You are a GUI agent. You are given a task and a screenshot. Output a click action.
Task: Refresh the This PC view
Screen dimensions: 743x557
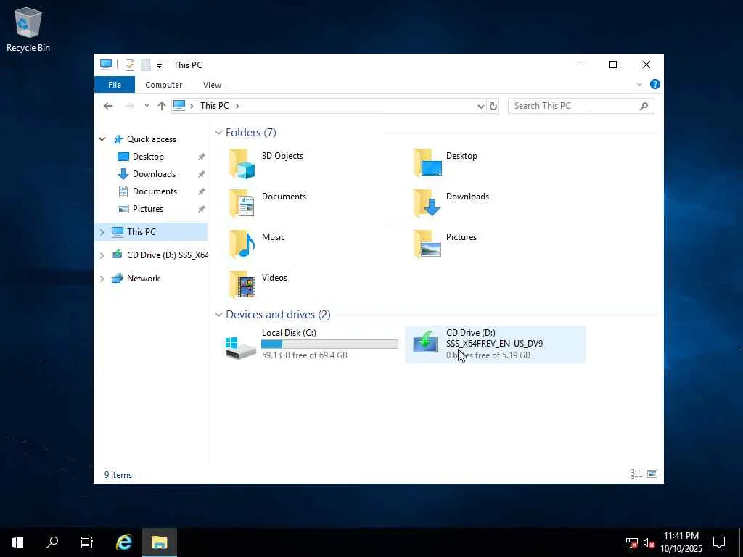click(x=493, y=106)
